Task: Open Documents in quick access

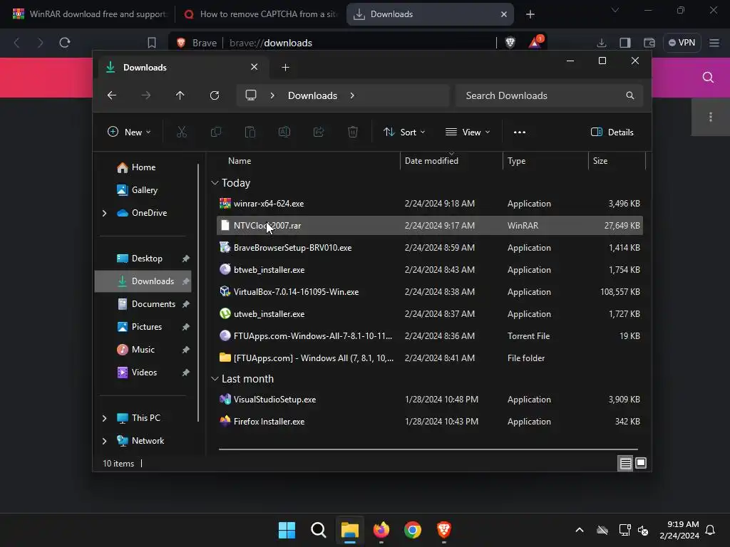Action: [x=153, y=304]
